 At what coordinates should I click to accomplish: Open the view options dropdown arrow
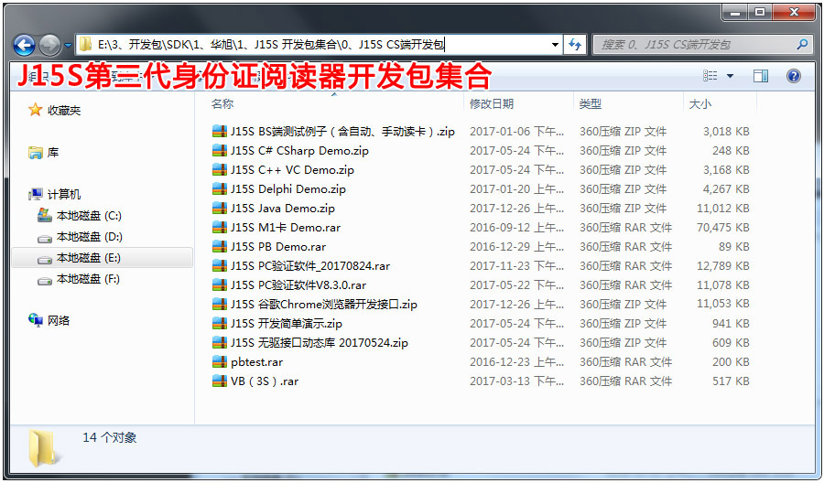tap(730, 76)
